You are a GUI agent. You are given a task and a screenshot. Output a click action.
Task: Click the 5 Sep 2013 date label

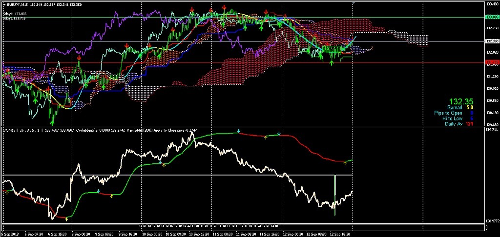(x=9, y=234)
